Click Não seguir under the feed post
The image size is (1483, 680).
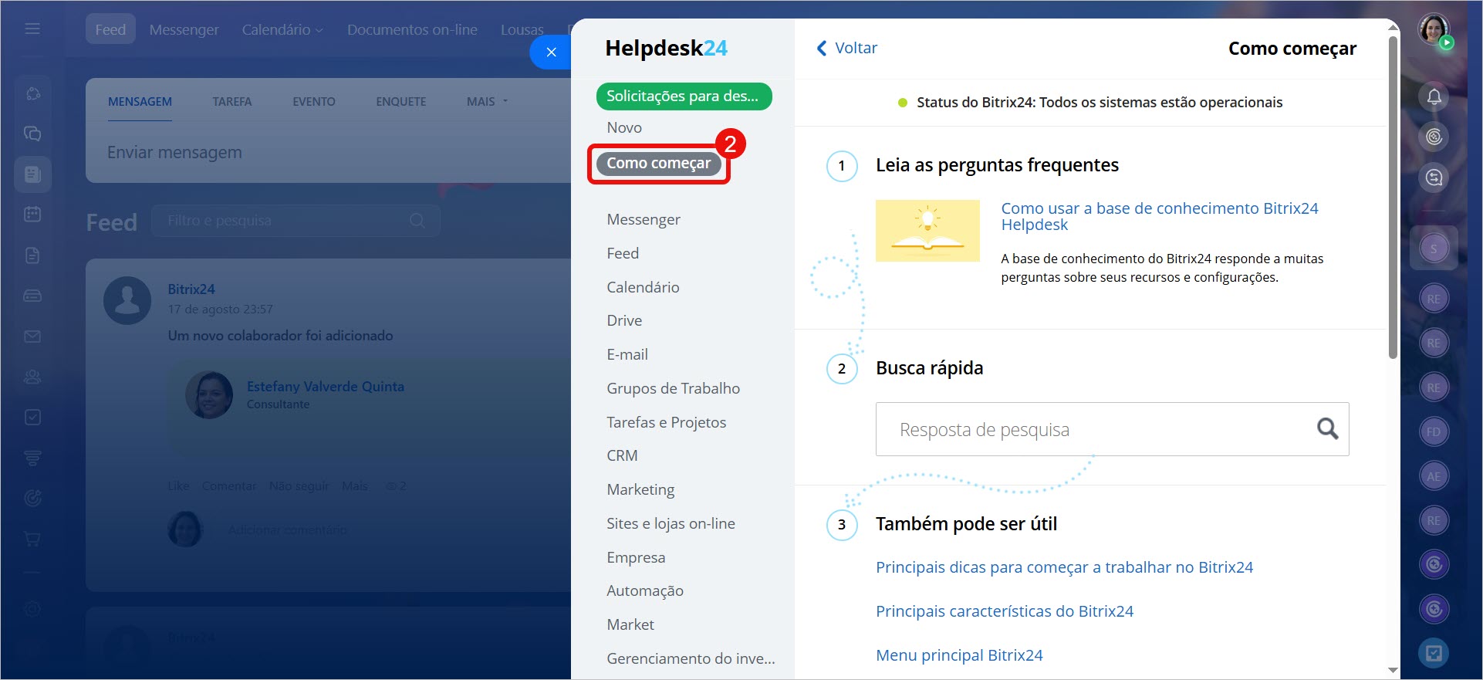(299, 486)
